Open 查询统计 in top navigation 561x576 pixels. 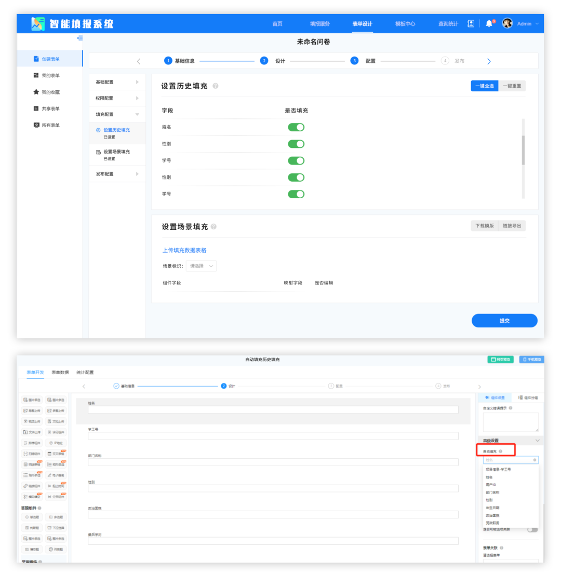click(x=448, y=23)
